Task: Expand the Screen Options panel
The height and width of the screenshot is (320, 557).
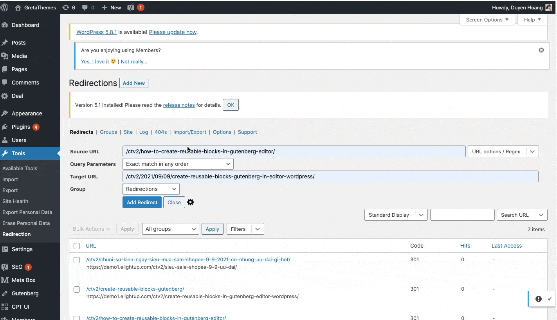Action: [x=487, y=20]
